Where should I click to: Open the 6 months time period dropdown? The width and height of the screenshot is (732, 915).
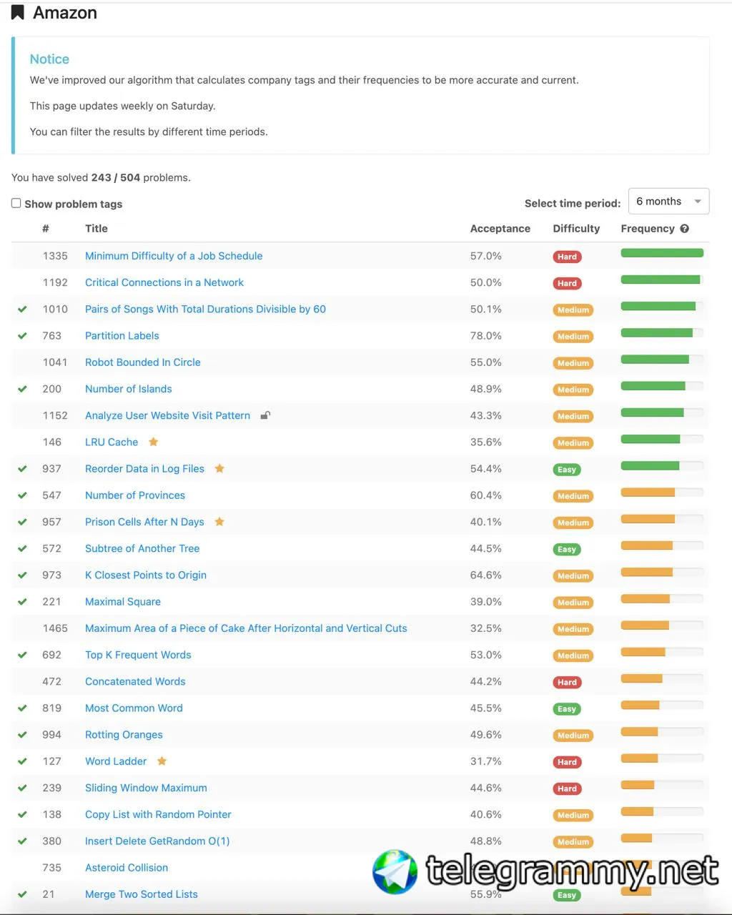668,202
